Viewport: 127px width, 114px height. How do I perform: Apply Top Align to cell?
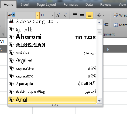tap(75, 14)
